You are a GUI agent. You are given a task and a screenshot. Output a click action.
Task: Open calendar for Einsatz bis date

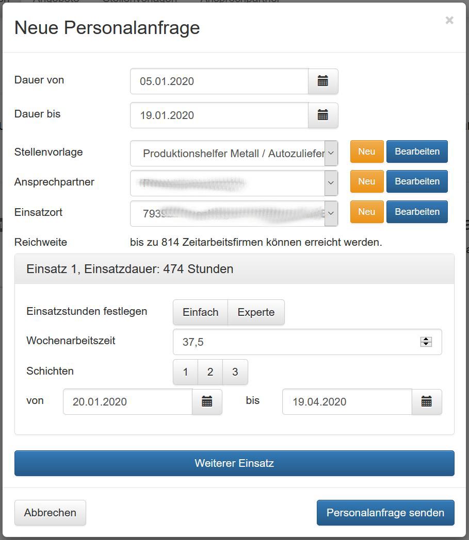pos(427,401)
